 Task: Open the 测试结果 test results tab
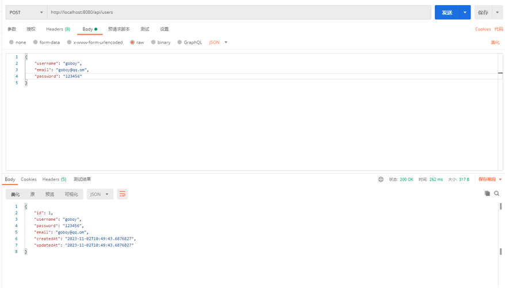82,179
